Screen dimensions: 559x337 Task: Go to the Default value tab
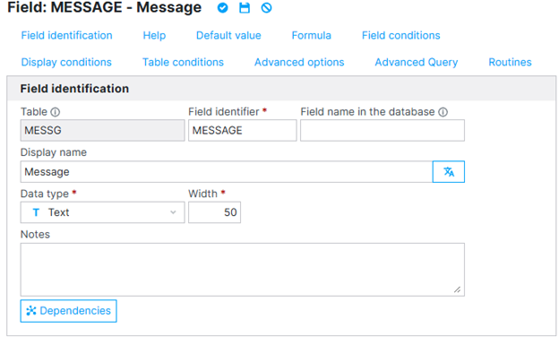tap(228, 35)
